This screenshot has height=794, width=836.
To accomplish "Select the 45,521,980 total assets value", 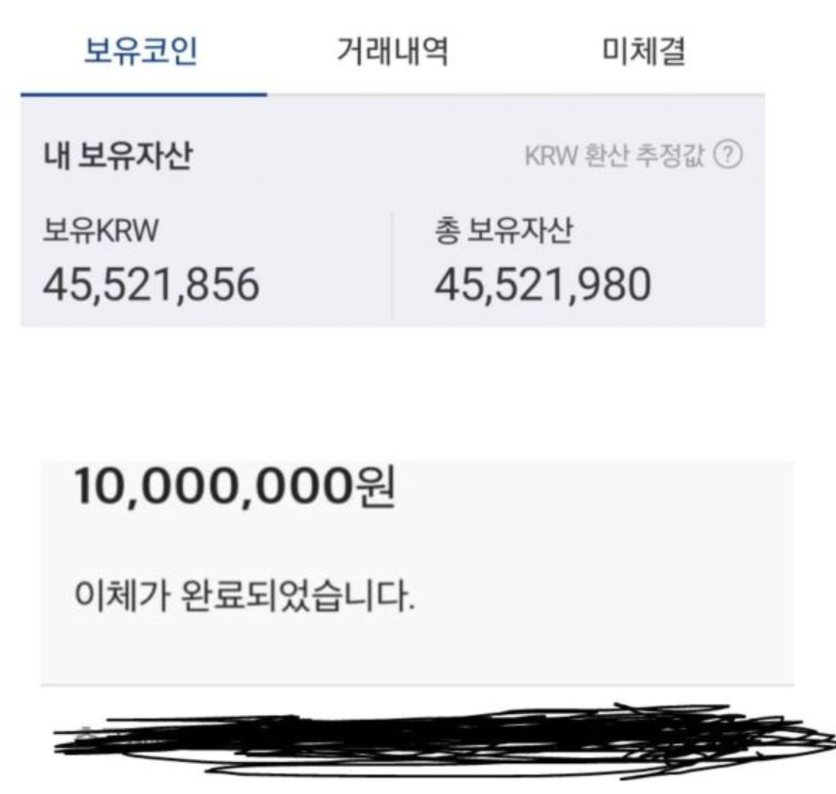I will 542,284.
